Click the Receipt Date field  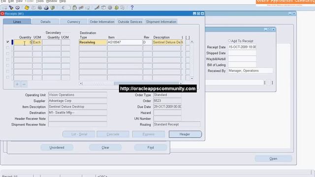242,47
